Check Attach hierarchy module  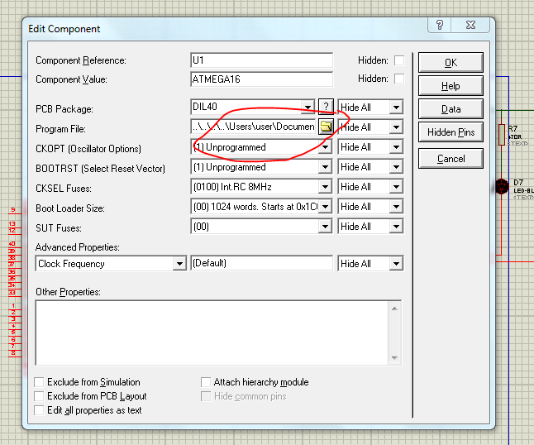click(x=206, y=382)
